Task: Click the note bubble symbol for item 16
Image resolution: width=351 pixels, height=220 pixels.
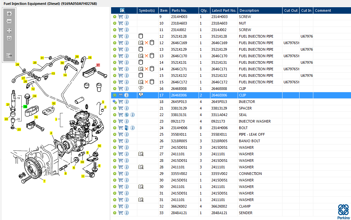Action: coord(141,89)
